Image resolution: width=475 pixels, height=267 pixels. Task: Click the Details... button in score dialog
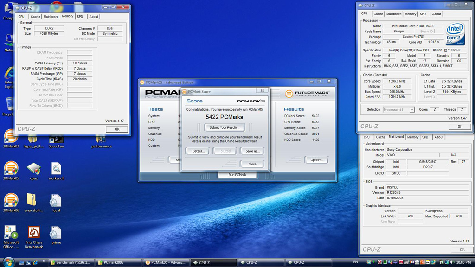pyautogui.click(x=198, y=151)
